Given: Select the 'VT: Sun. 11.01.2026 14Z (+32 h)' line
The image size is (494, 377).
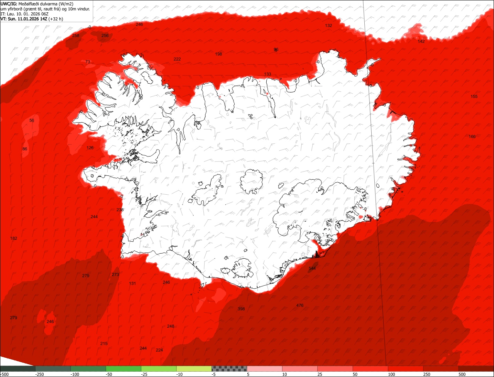Looking at the screenshot, I should coord(32,19).
